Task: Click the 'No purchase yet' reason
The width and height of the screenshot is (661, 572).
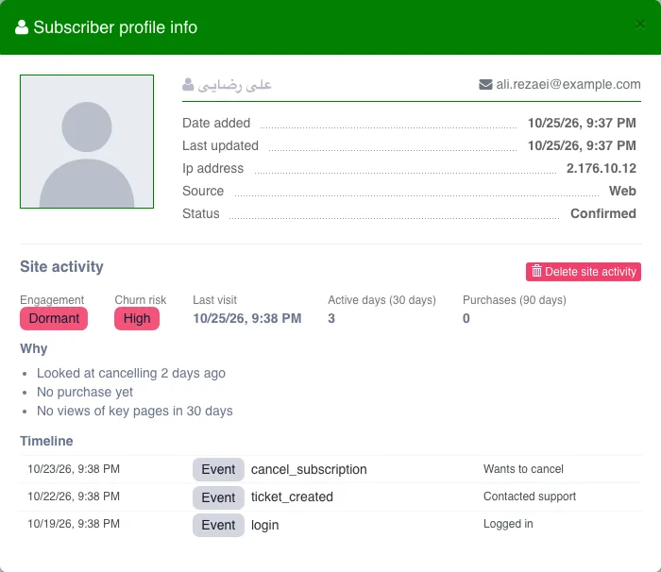Action: pyautogui.click(x=85, y=392)
